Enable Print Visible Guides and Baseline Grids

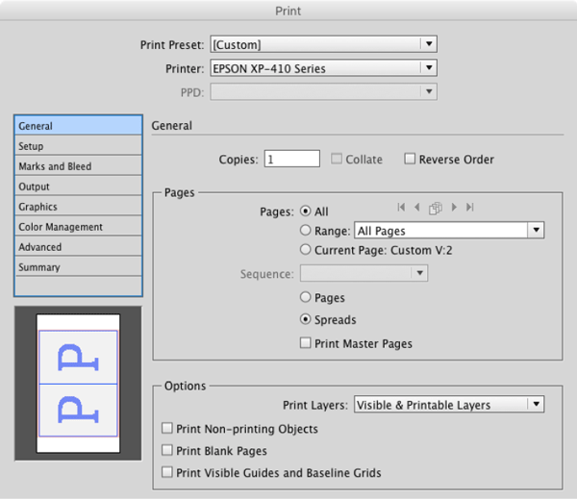(x=167, y=472)
